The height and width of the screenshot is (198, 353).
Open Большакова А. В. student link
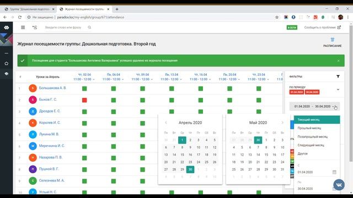[x=52, y=88]
